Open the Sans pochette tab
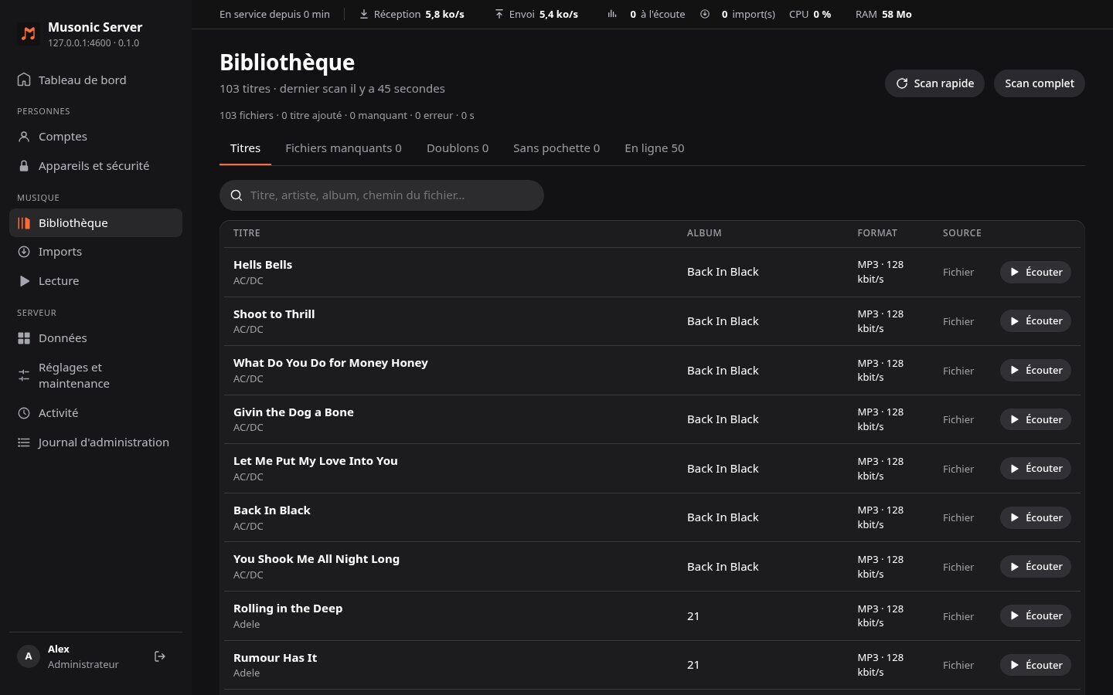Image resolution: width=1113 pixels, height=695 pixels. tap(556, 148)
